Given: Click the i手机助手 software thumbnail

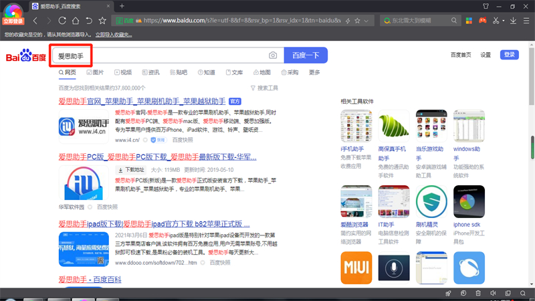Looking at the screenshot, I should 356,126.
